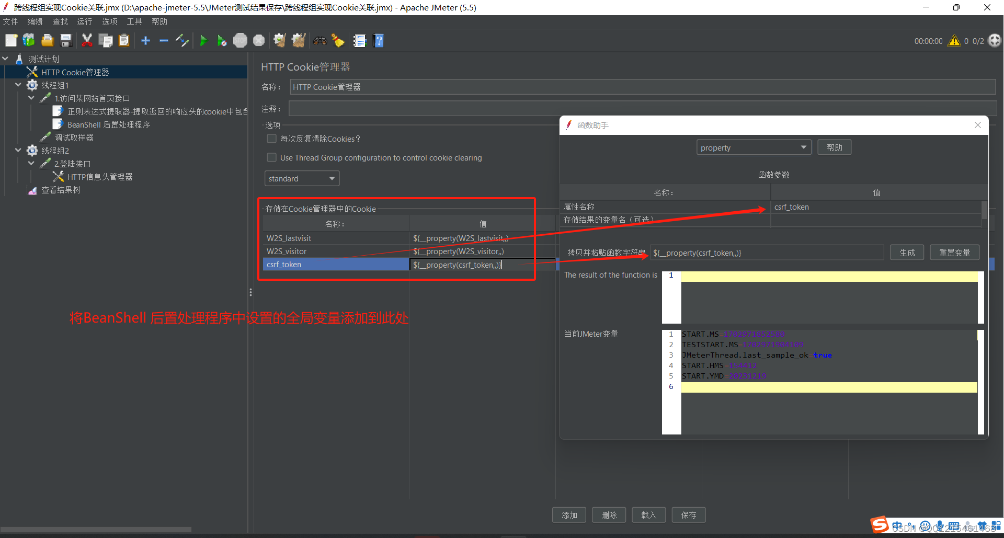Click the Shutdown test icon
The image size is (1004, 538).
(x=259, y=41)
